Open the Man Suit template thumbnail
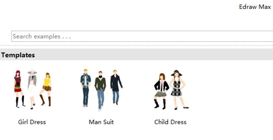The width and height of the screenshot is (273, 140). point(101,90)
